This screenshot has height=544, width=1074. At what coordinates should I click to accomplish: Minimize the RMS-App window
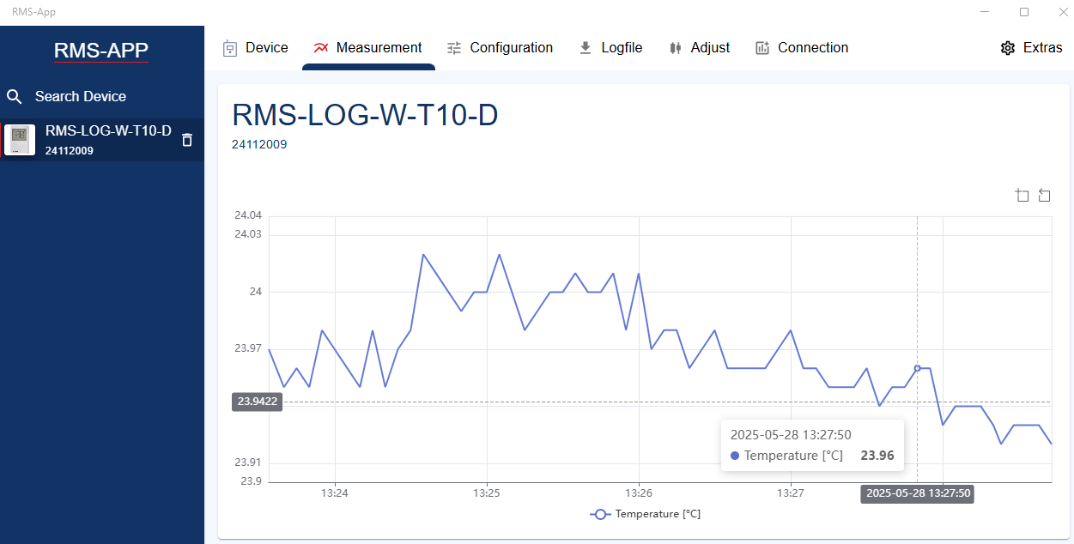[x=985, y=12]
